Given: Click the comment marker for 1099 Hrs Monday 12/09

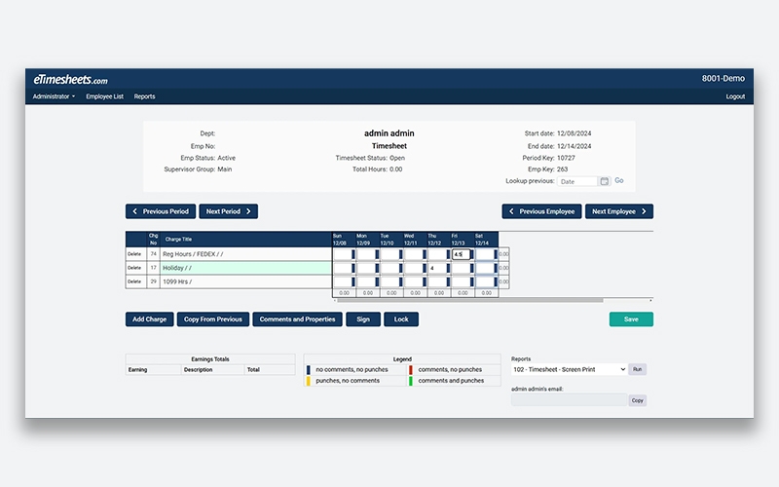Looking at the screenshot, I should [377, 281].
